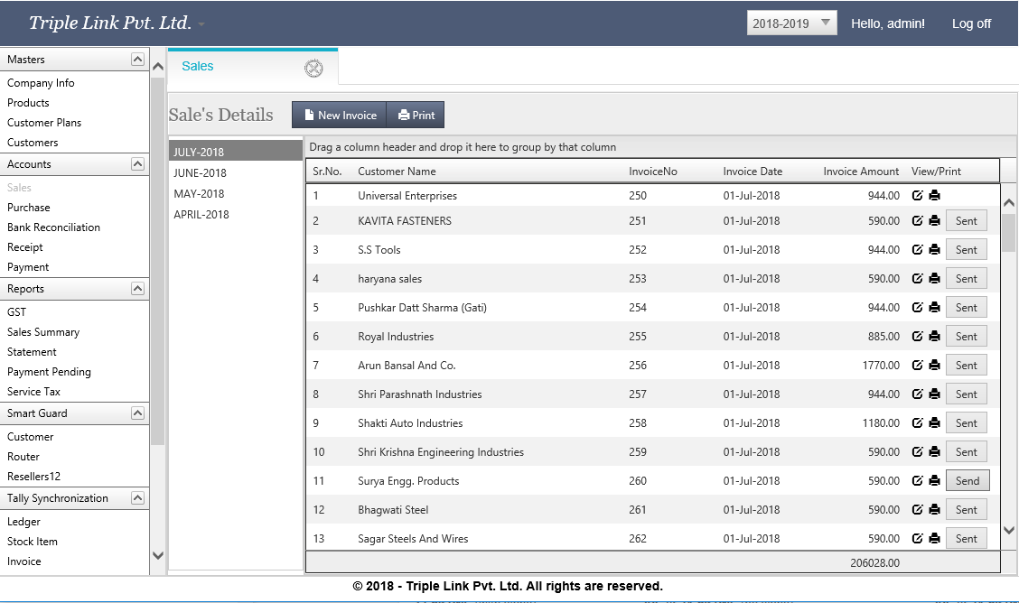This screenshot has height=603, width=1019.
Task: Open GST report
Action: pos(17,311)
